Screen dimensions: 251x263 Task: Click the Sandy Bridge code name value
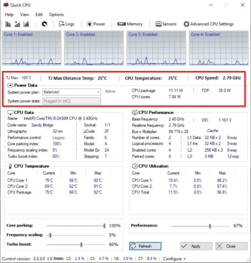pos(42,125)
